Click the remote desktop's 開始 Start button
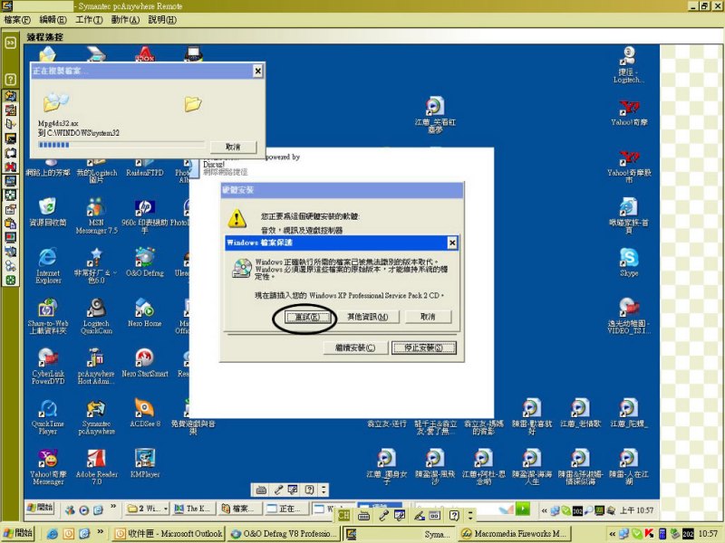 pos(40,508)
